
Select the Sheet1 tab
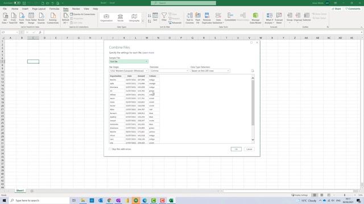coord(20,190)
